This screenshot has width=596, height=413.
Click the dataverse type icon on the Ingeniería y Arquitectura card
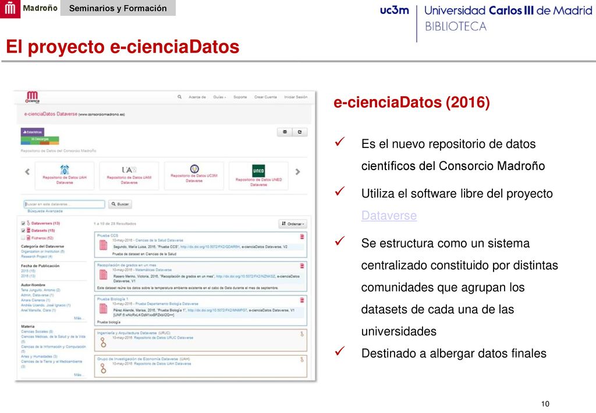tap(302, 334)
